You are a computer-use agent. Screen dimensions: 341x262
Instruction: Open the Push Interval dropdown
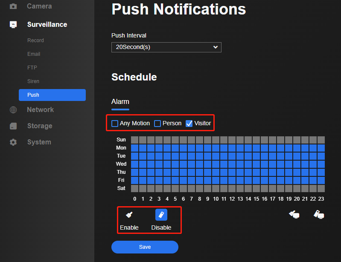click(x=166, y=47)
